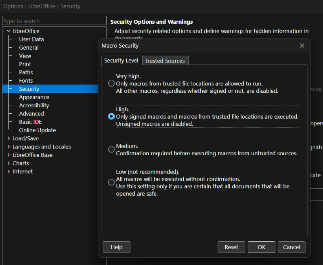Expand the Charts category
The width and height of the screenshot is (323, 265).
[x=8, y=163]
